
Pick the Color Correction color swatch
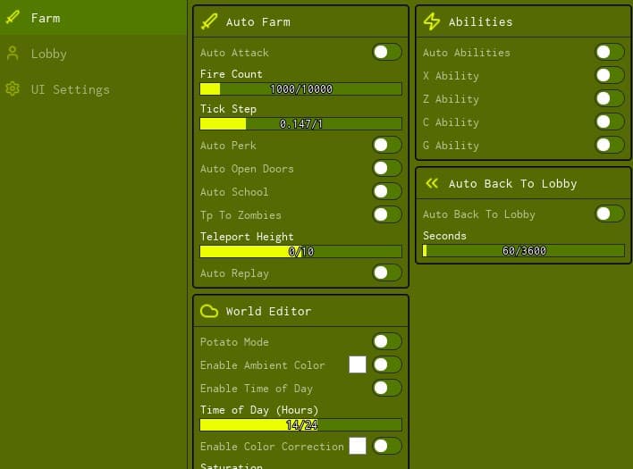pos(358,446)
